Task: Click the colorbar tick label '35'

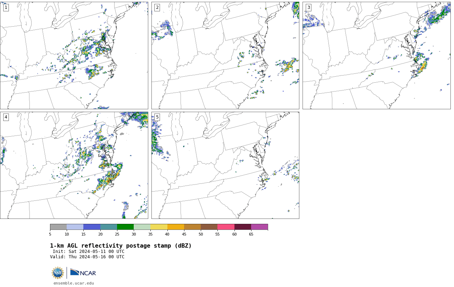Action: (150, 234)
